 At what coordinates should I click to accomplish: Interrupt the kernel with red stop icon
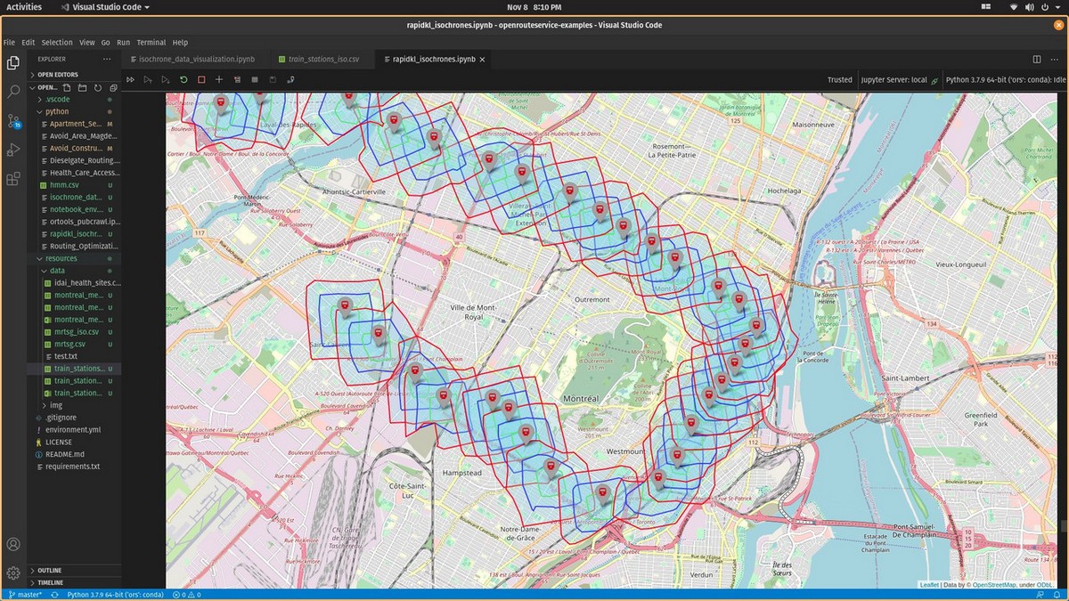[x=201, y=80]
